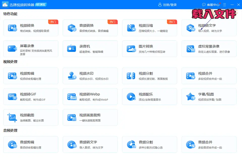Screen dimensions: 242x161
Task: Click the 音频处理 section heading
Action: [10, 131]
